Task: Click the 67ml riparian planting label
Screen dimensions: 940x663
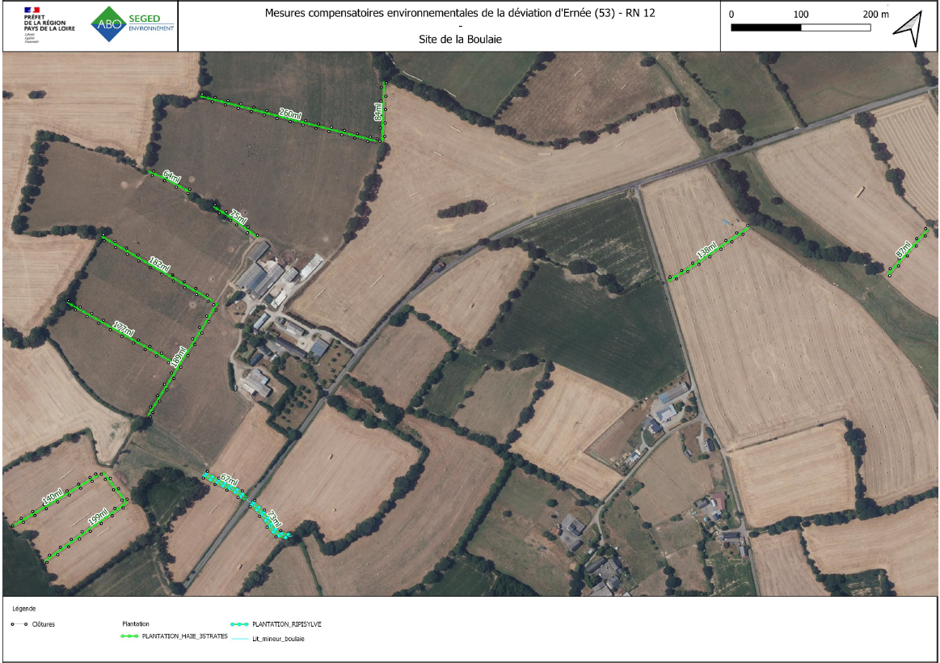Action: pos(226,482)
